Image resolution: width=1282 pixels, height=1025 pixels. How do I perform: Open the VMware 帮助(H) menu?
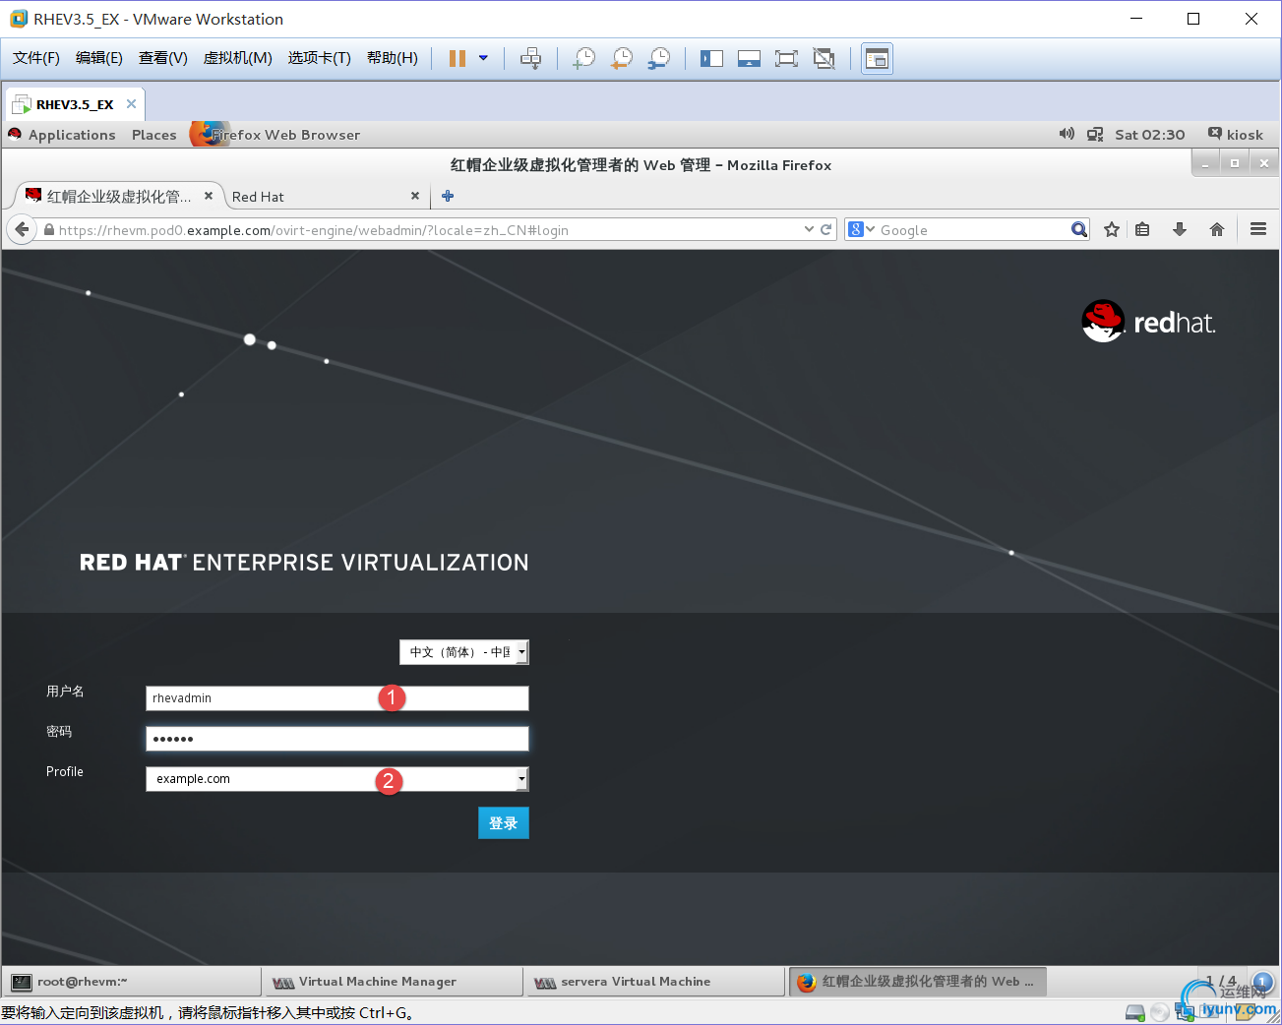click(393, 58)
